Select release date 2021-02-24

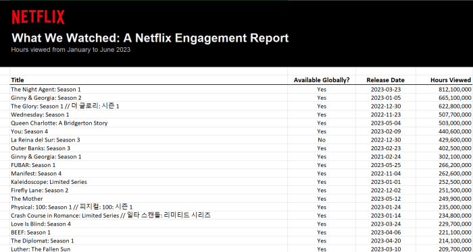point(386,157)
